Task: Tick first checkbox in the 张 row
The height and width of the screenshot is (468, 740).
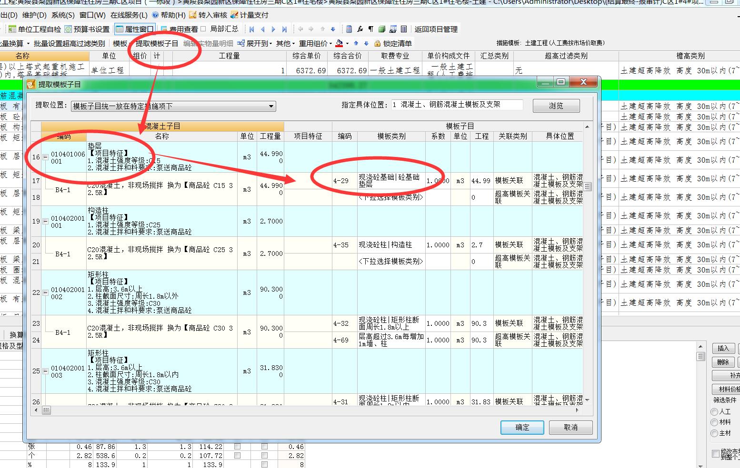Action: click(237, 447)
